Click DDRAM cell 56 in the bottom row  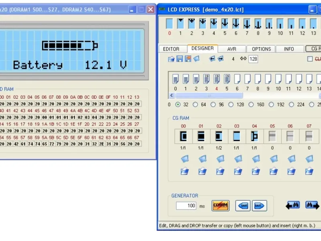(123, 144)
